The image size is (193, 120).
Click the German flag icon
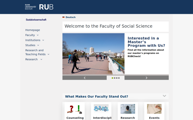click(63, 17)
